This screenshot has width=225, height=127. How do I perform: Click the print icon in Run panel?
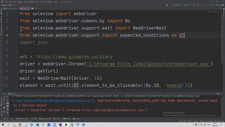8,109
